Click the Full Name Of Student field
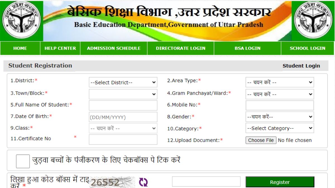Viewport: 335px width, 188px height. [x=122, y=105]
